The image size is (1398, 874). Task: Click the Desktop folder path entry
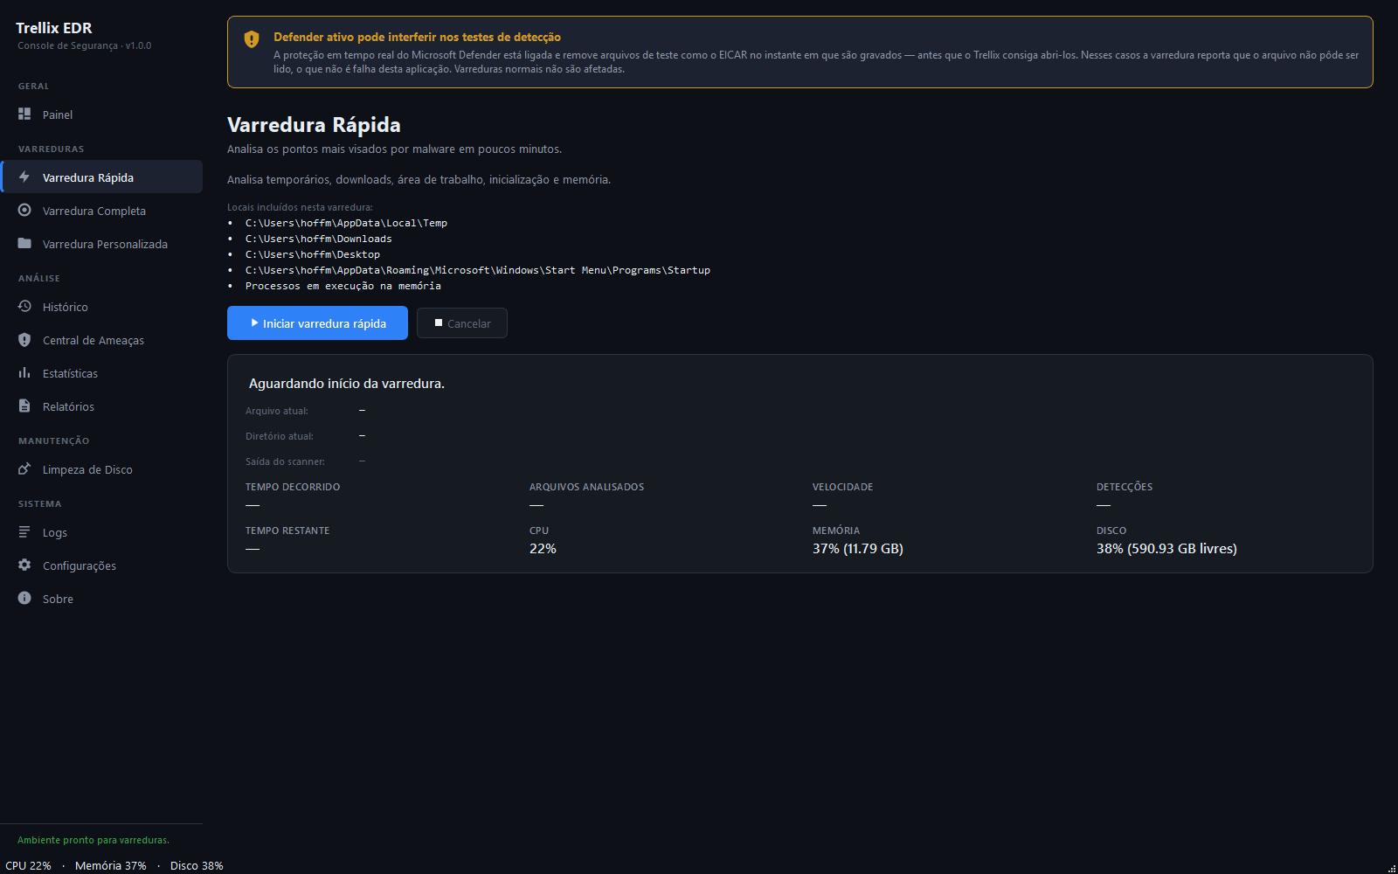pos(313,254)
